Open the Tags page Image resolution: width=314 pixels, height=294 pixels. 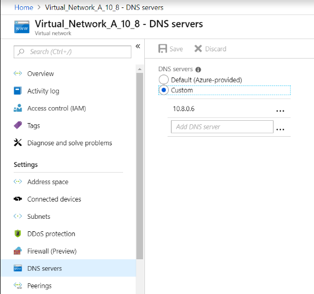coord(34,126)
